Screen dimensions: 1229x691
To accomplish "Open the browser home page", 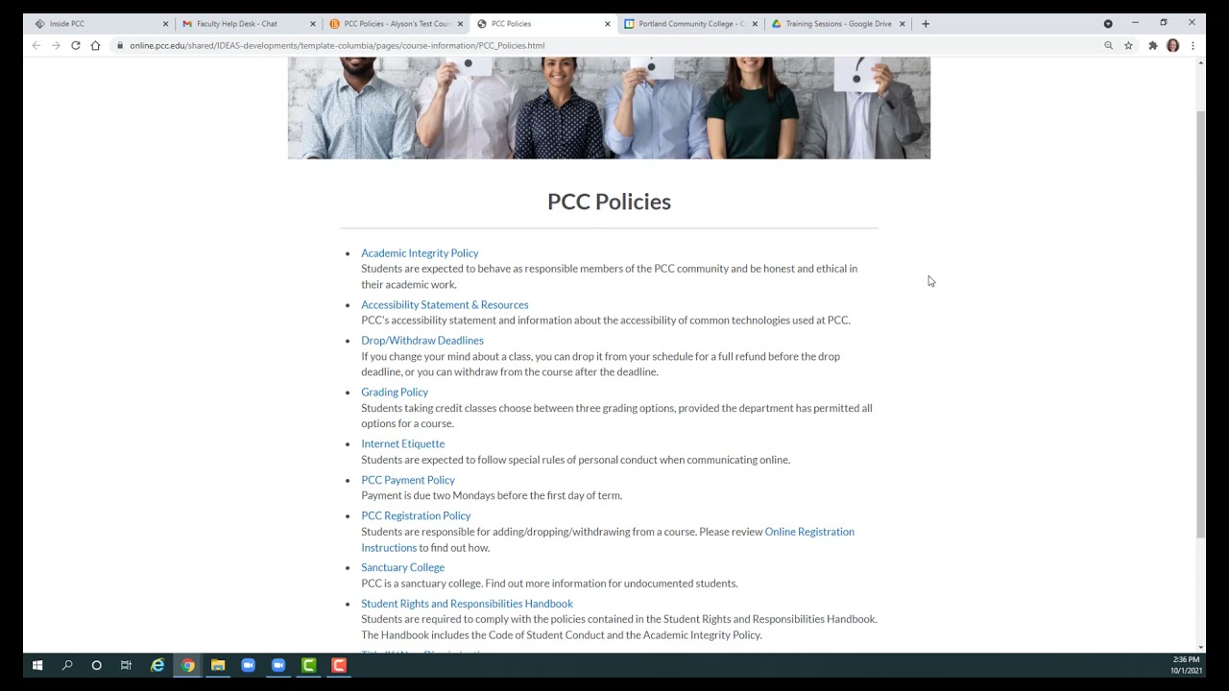I will [x=96, y=45].
